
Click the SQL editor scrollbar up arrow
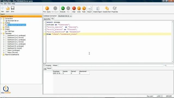(172, 22)
